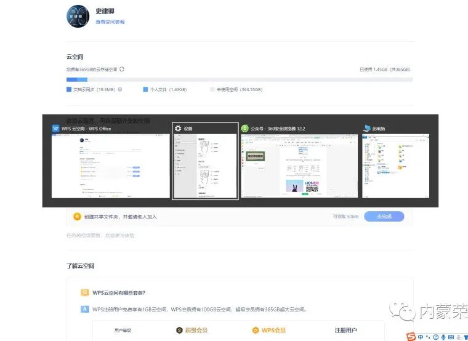The height and width of the screenshot is (341, 468).
Task: Click the help icon beside 文档云同步
Action: click(120, 89)
